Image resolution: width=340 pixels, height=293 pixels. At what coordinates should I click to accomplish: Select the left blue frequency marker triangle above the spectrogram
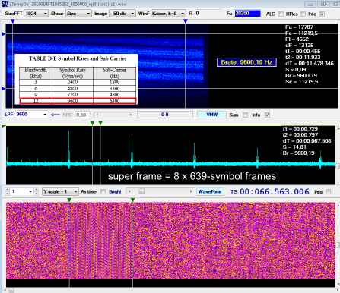12,21
